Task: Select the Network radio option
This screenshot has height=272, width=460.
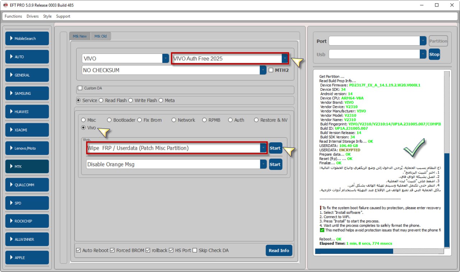Action: coord(174,120)
